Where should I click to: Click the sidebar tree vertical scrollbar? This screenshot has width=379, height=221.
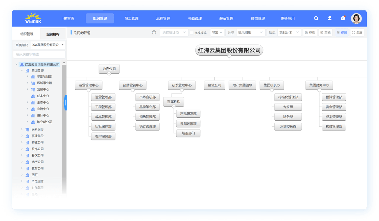click(x=64, y=129)
